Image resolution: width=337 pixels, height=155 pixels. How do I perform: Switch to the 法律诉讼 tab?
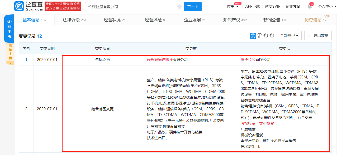[74, 20]
